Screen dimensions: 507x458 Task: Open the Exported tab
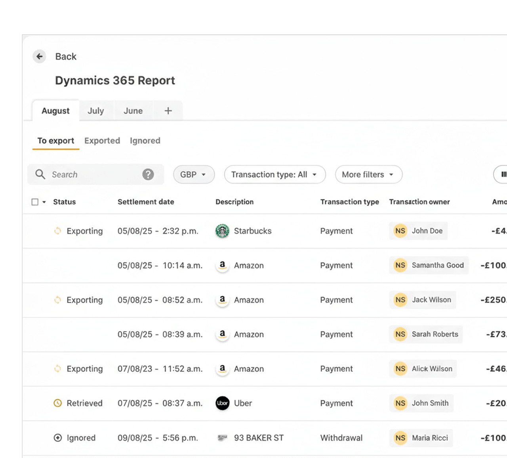[102, 141]
